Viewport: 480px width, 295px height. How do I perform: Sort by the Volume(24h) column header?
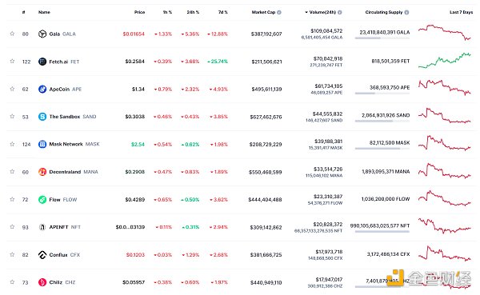[322, 12]
